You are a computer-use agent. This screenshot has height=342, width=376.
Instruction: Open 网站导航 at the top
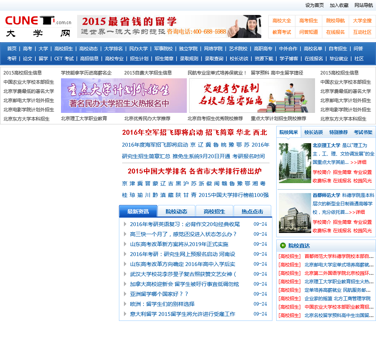[364, 5]
